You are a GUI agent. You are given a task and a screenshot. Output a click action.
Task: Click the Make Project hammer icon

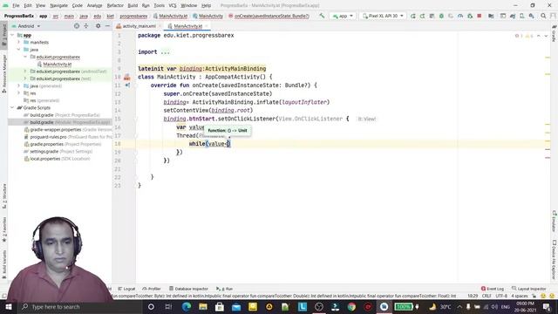tap(322, 16)
